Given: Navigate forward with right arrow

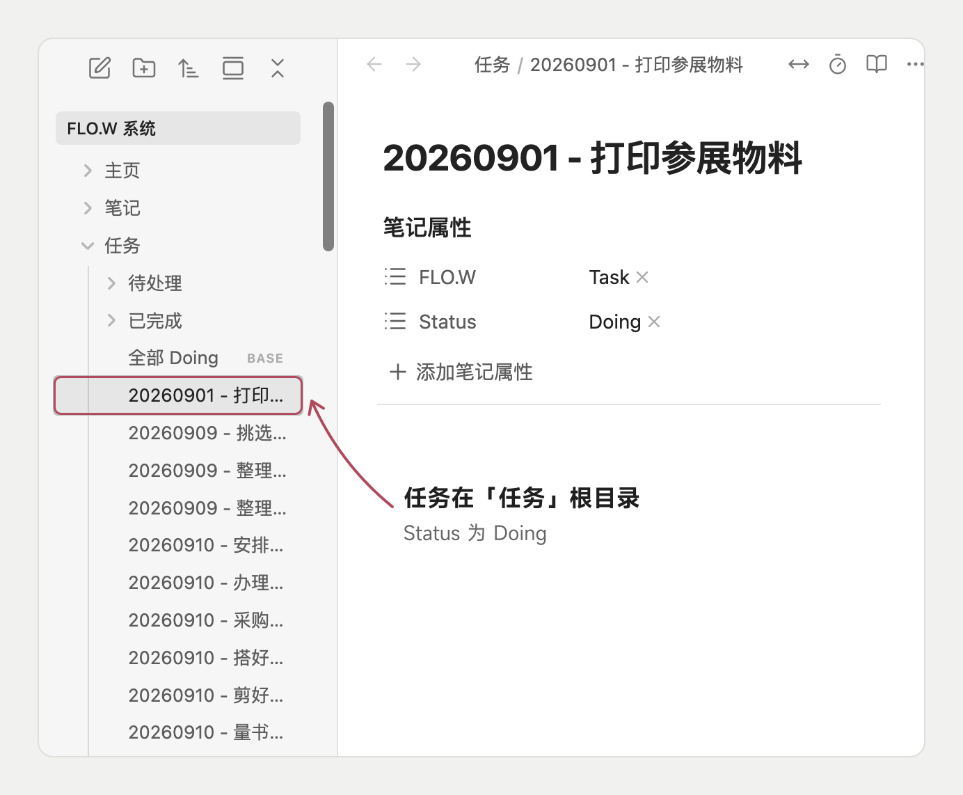Looking at the screenshot, I should click(x=413, y=65).
